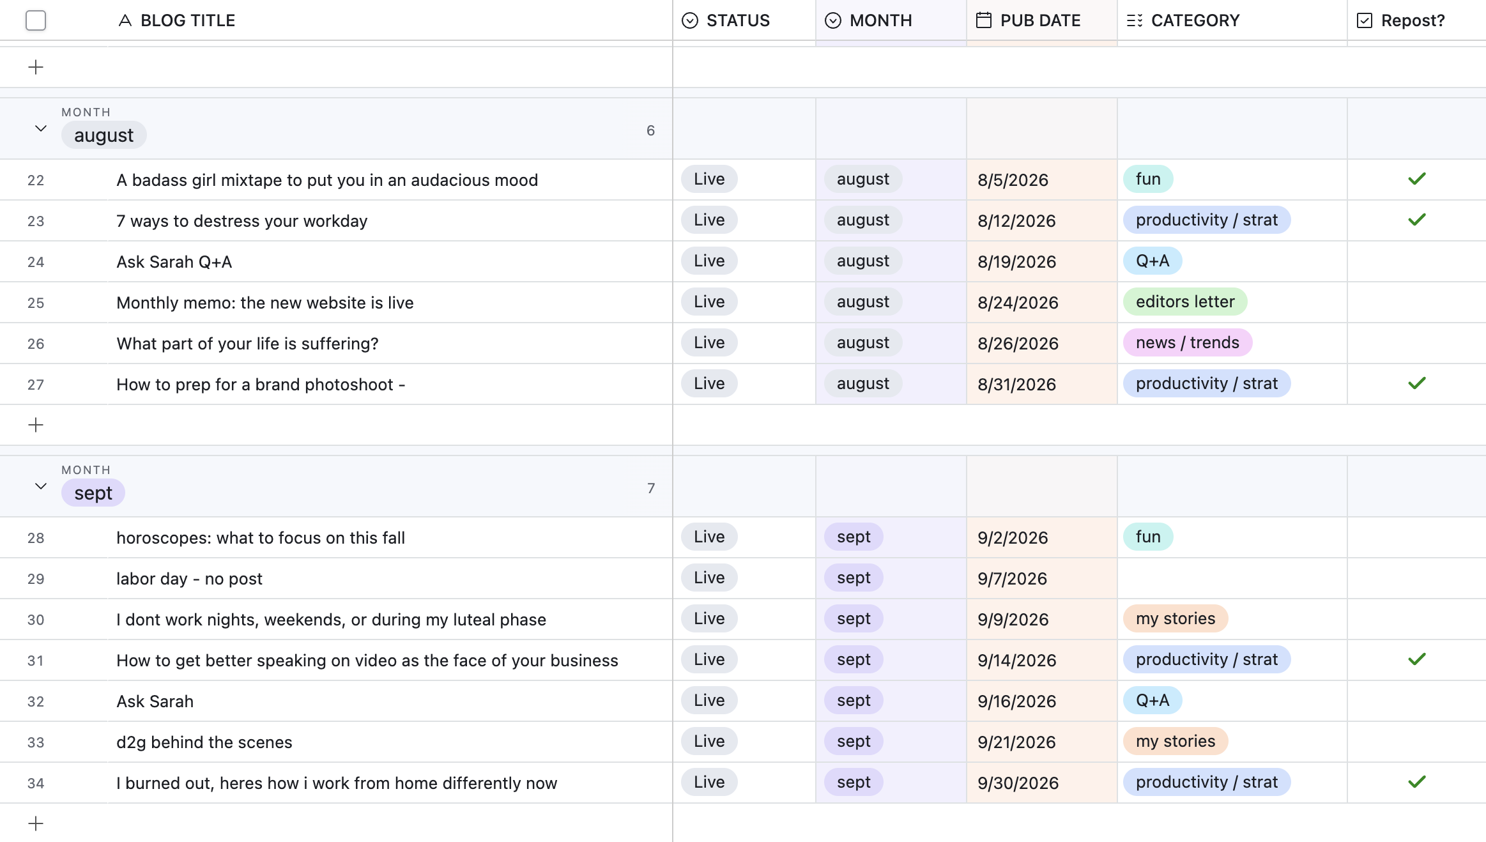Image resolution: width=1486 pixels, height=842 pixels.
Task: Uncheck Repost for I burned out row
Action: [x=1417, y=782]
